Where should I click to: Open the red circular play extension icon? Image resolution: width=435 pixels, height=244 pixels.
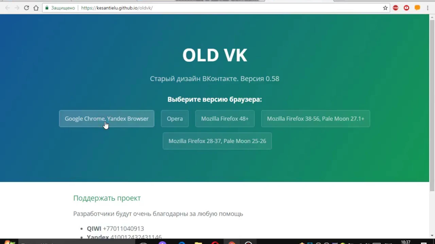(x=406, y=8)
